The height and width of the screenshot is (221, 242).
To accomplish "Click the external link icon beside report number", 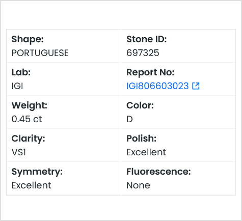I will [x=196, y=86].
